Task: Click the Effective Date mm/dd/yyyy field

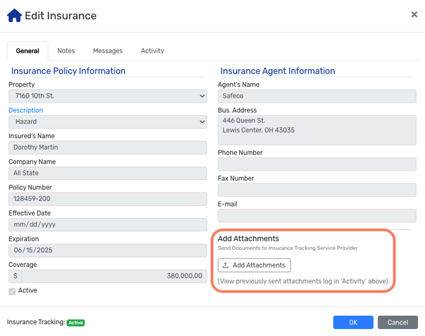Action: pos(108,224)
